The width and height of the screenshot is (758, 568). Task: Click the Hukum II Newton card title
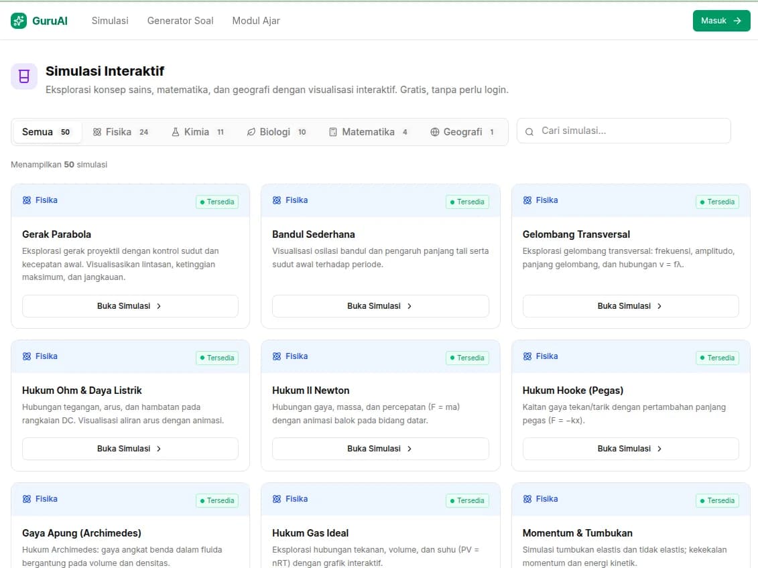[x=311, y=390]
